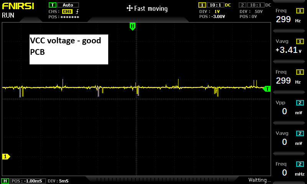Click the timebase DIV 5mS value
Image resolution: width=307 pixels, height=184 pixels.
point(64,181)
